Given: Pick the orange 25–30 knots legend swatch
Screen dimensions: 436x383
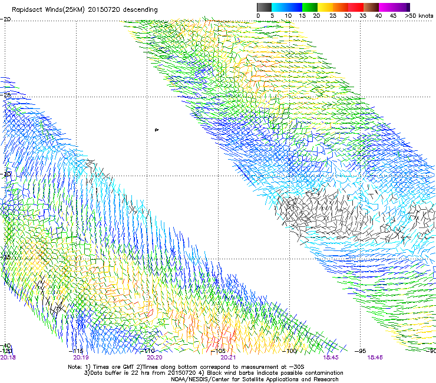Looking at the screenshot, I should tap(341, 7).
